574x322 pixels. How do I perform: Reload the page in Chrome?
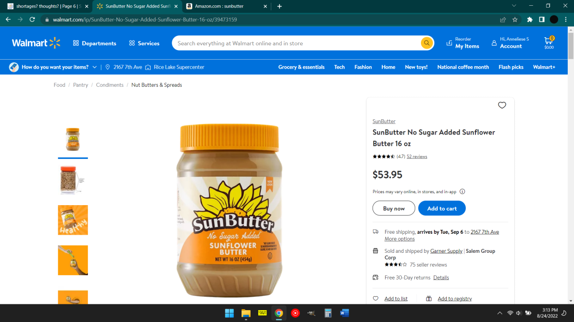point(32,20)
